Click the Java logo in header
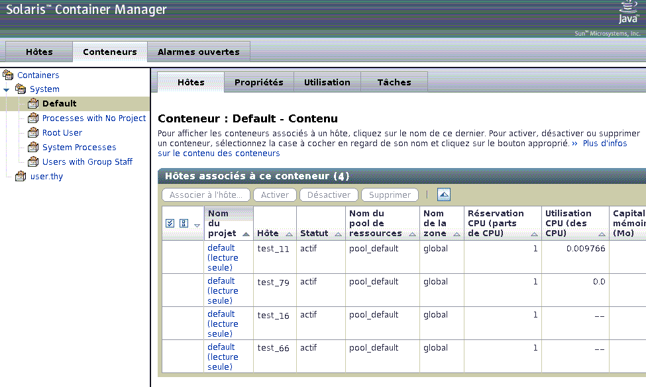Viewport: 646px width, 387px height. [x=628, y=13]
